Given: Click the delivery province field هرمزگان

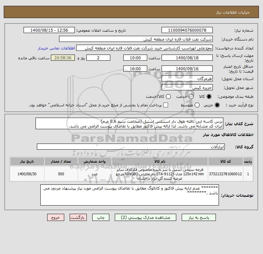Looking at the screenshot, I should coord(187,78).
